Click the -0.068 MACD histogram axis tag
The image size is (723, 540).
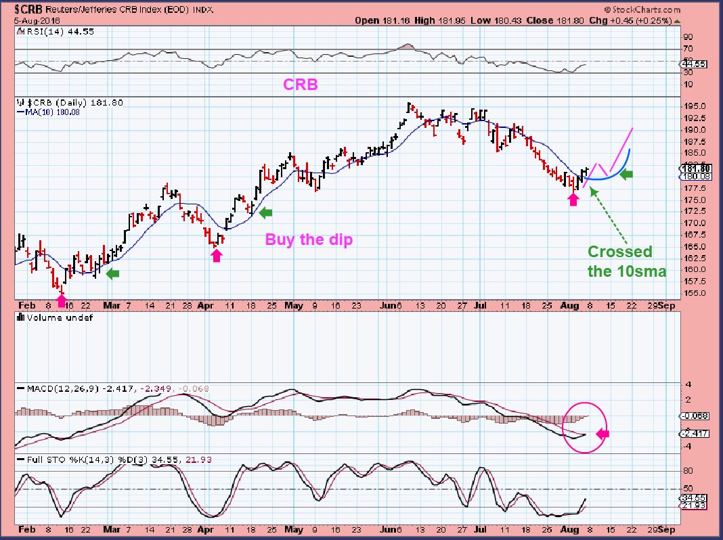[x=693, y=416]
